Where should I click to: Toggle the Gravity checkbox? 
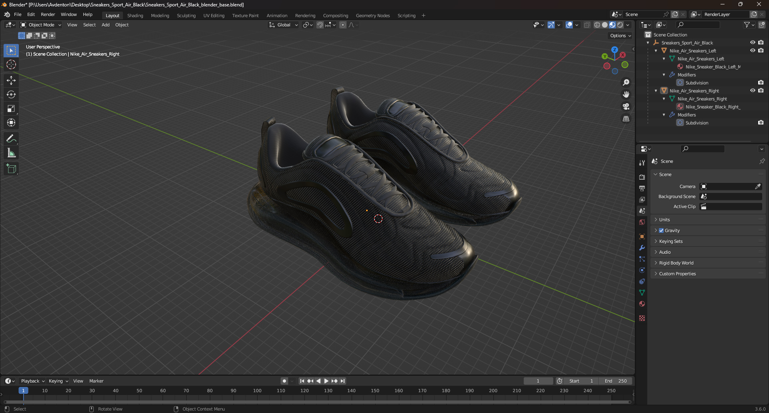[x=661, y=231]
